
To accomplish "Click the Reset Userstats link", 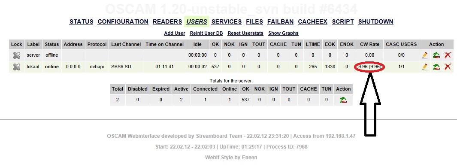I will 245,33.
